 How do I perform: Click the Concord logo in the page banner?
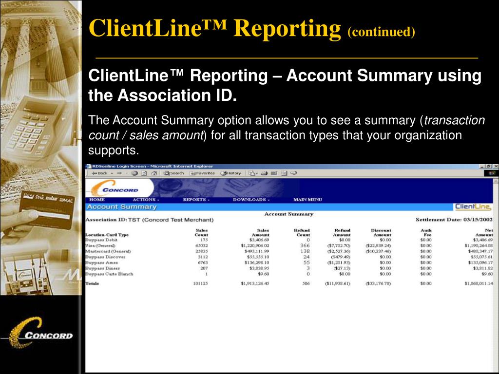(116, 188)
